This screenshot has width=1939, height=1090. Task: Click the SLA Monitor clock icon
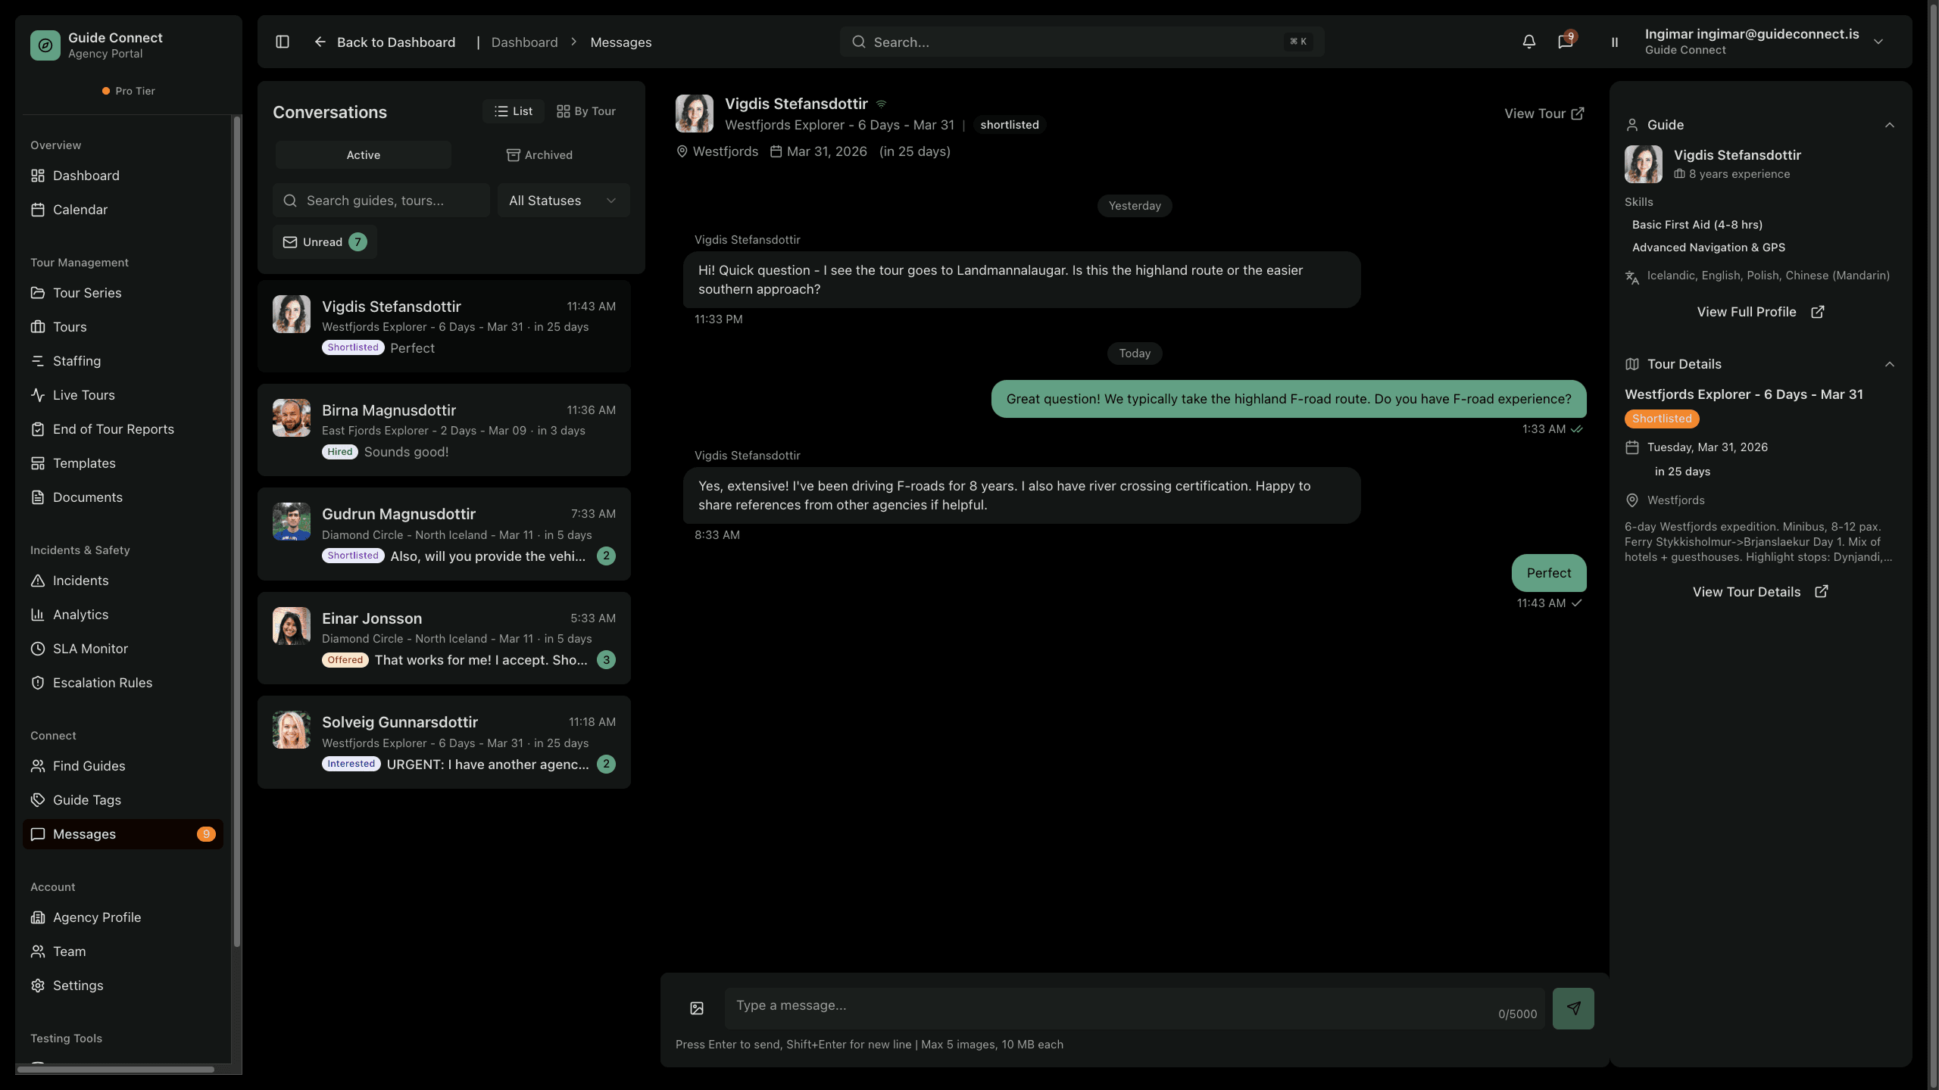(x=39, y=648)
